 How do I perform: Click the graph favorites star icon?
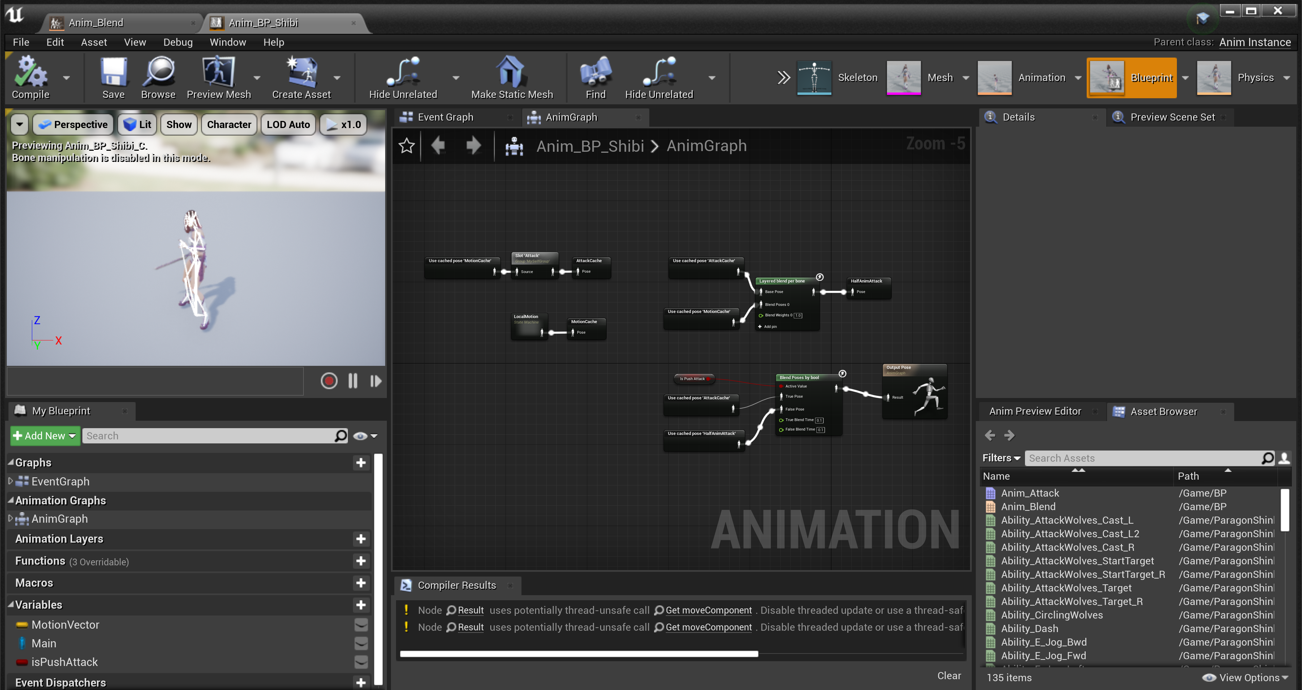click(407, 146)
